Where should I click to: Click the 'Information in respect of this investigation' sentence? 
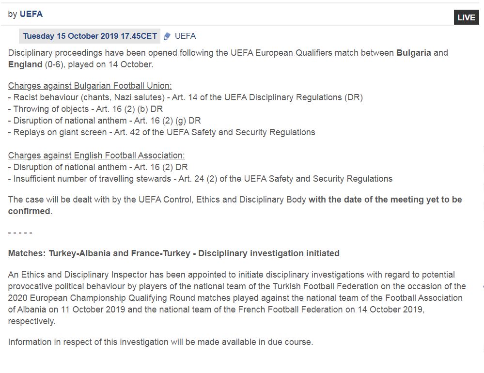click(160, 342)
